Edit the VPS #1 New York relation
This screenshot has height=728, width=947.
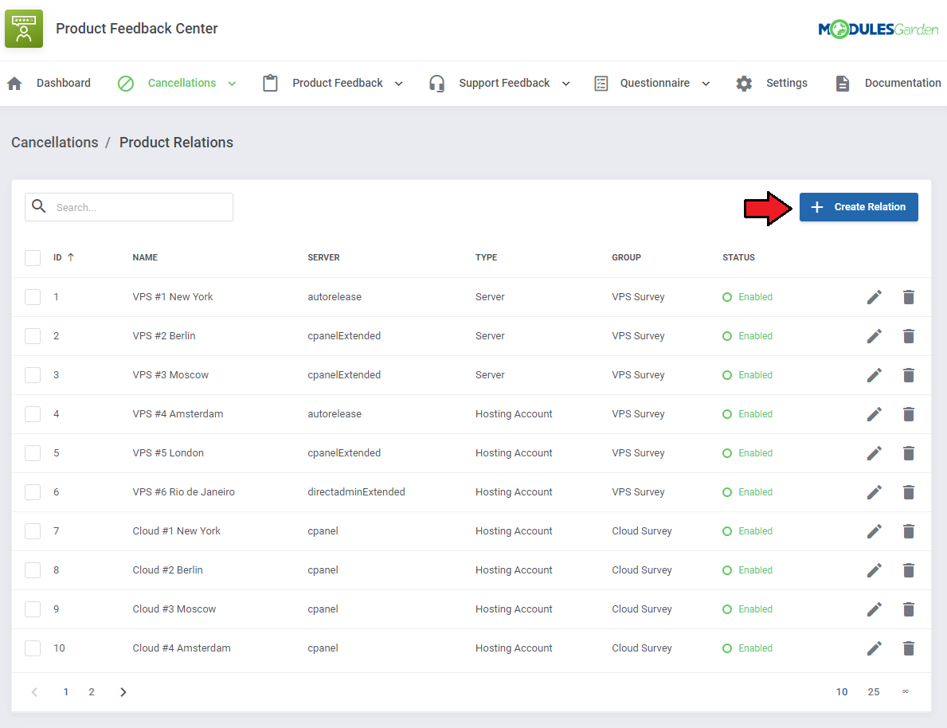pos(874,297)
